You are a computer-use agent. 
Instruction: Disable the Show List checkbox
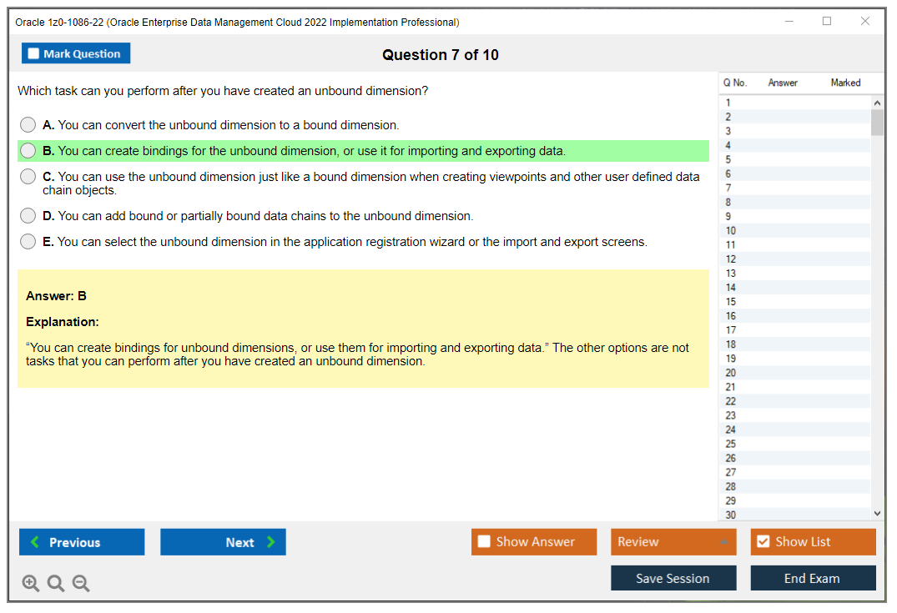763,541
